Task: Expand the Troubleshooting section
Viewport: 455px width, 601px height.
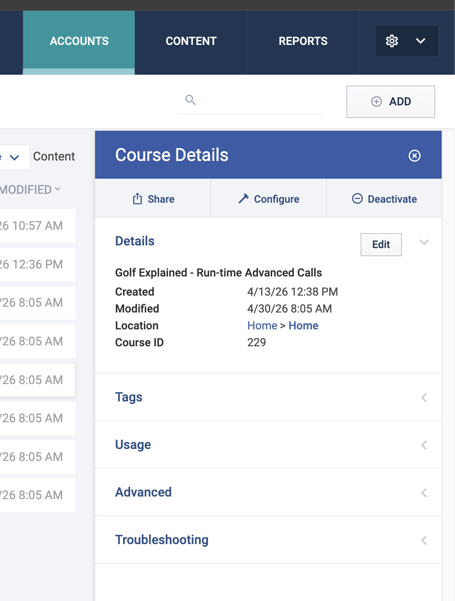Action: (x=268, y=540)
